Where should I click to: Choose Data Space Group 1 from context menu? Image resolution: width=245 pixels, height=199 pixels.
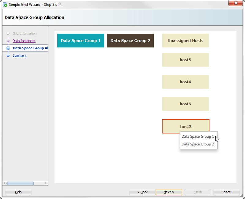198,137
